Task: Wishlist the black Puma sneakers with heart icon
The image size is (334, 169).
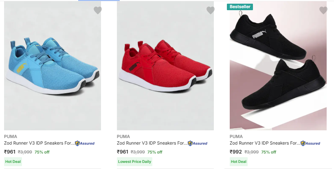Action: pos(323,11)
